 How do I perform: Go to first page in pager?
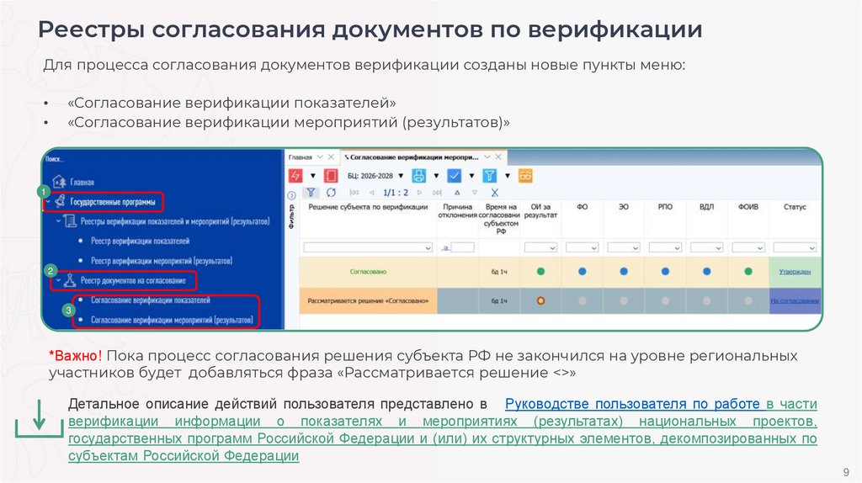click(x=354, y=193)
